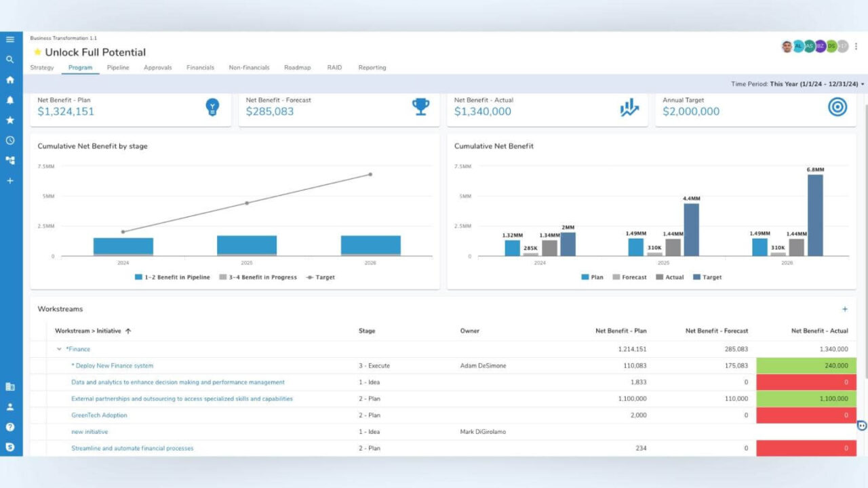868x488 pixels.
Task: Open Streamline and automate financial processes
Action: (x=132, y=448)
